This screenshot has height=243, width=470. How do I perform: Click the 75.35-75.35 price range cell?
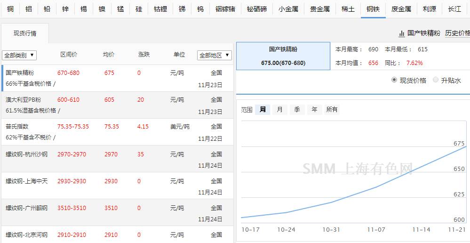click(x=73, y=127)
